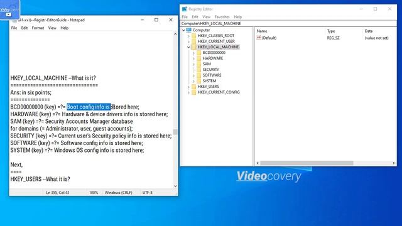402x226 pixels.
Task: Click 'Ans: in six points;' line in Notepad
Action: point(31,92)
